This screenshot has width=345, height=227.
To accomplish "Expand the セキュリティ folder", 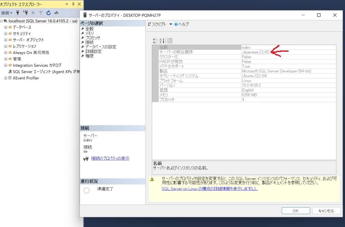I will [x=6, y=34].
